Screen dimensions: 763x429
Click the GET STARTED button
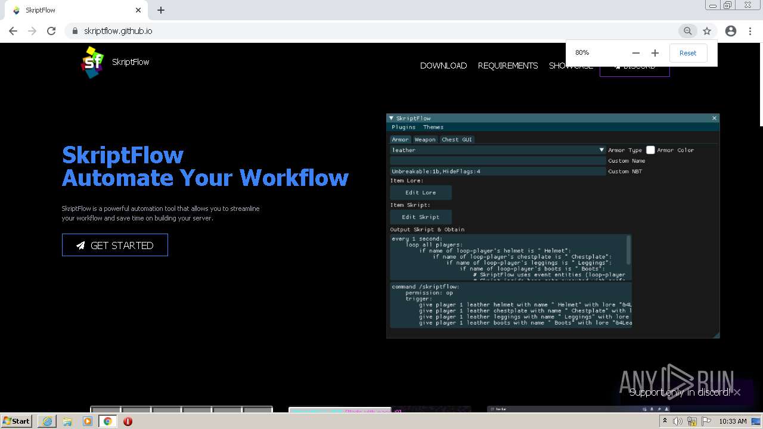coord(115,245)
